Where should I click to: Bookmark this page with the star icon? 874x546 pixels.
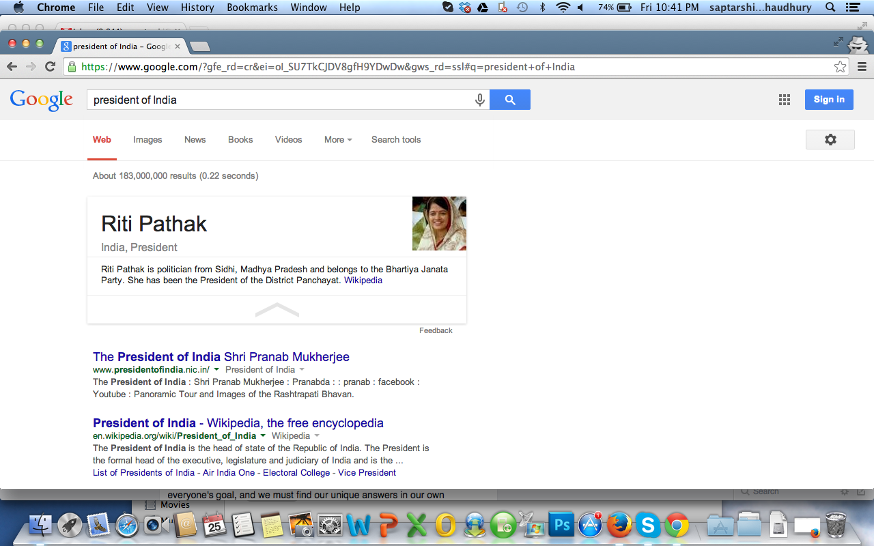pos(840,67)
